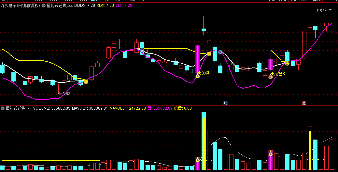Click the star of the second 关键K label
338x172 pixels.
(x=273, y=74)
